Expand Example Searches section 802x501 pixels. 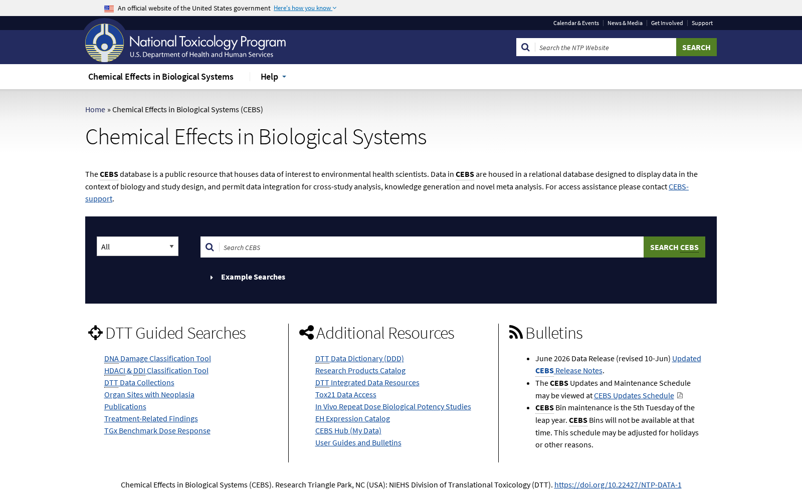tap(248, 277)
